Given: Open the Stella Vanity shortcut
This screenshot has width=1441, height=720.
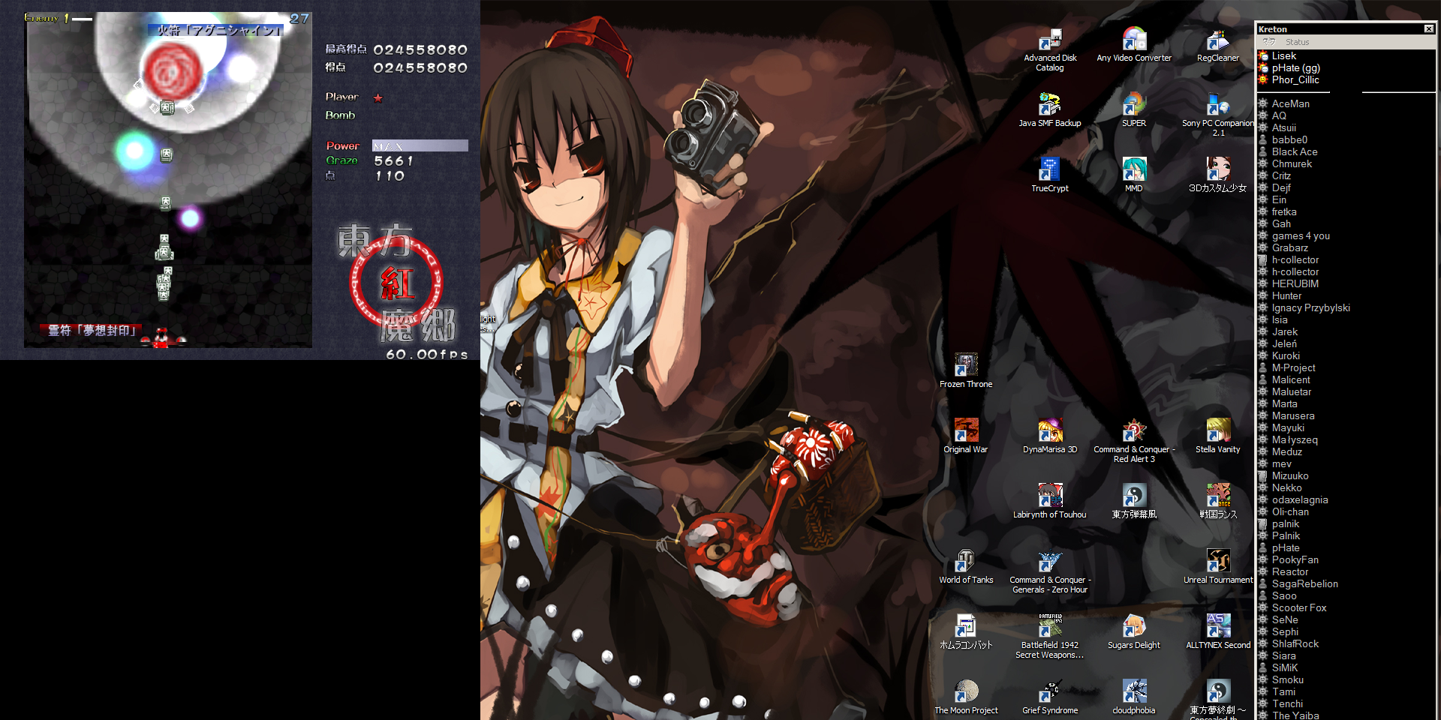Looking at the screenshot, I should point(1217,431).
